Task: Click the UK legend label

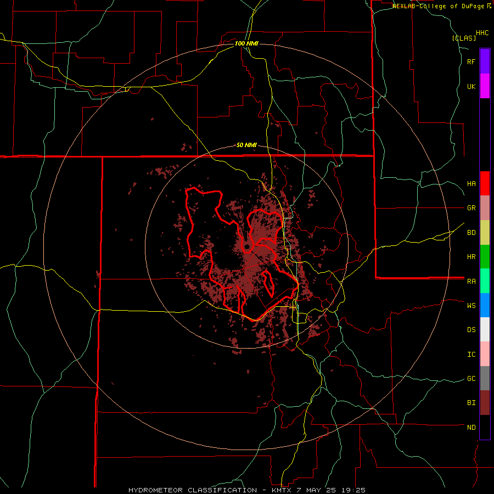Action: pos(471,86)
